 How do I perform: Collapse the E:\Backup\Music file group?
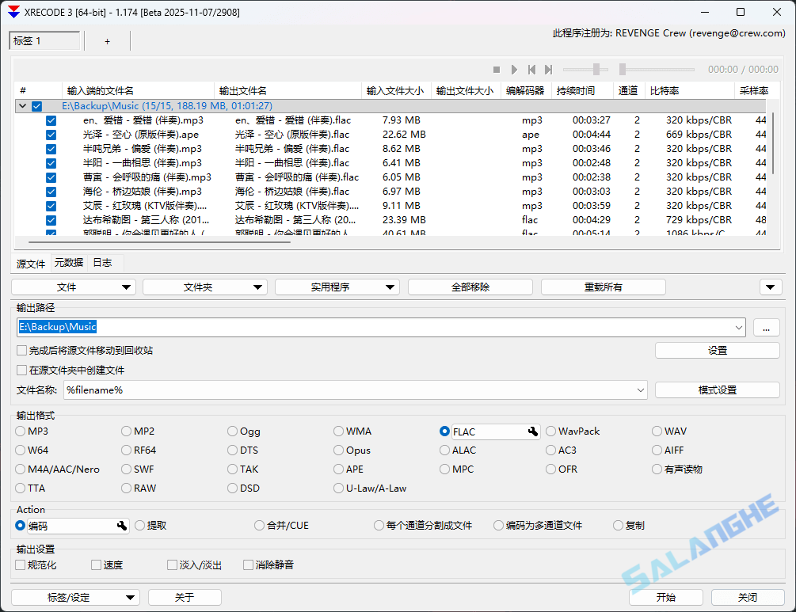tap(22, 105)
